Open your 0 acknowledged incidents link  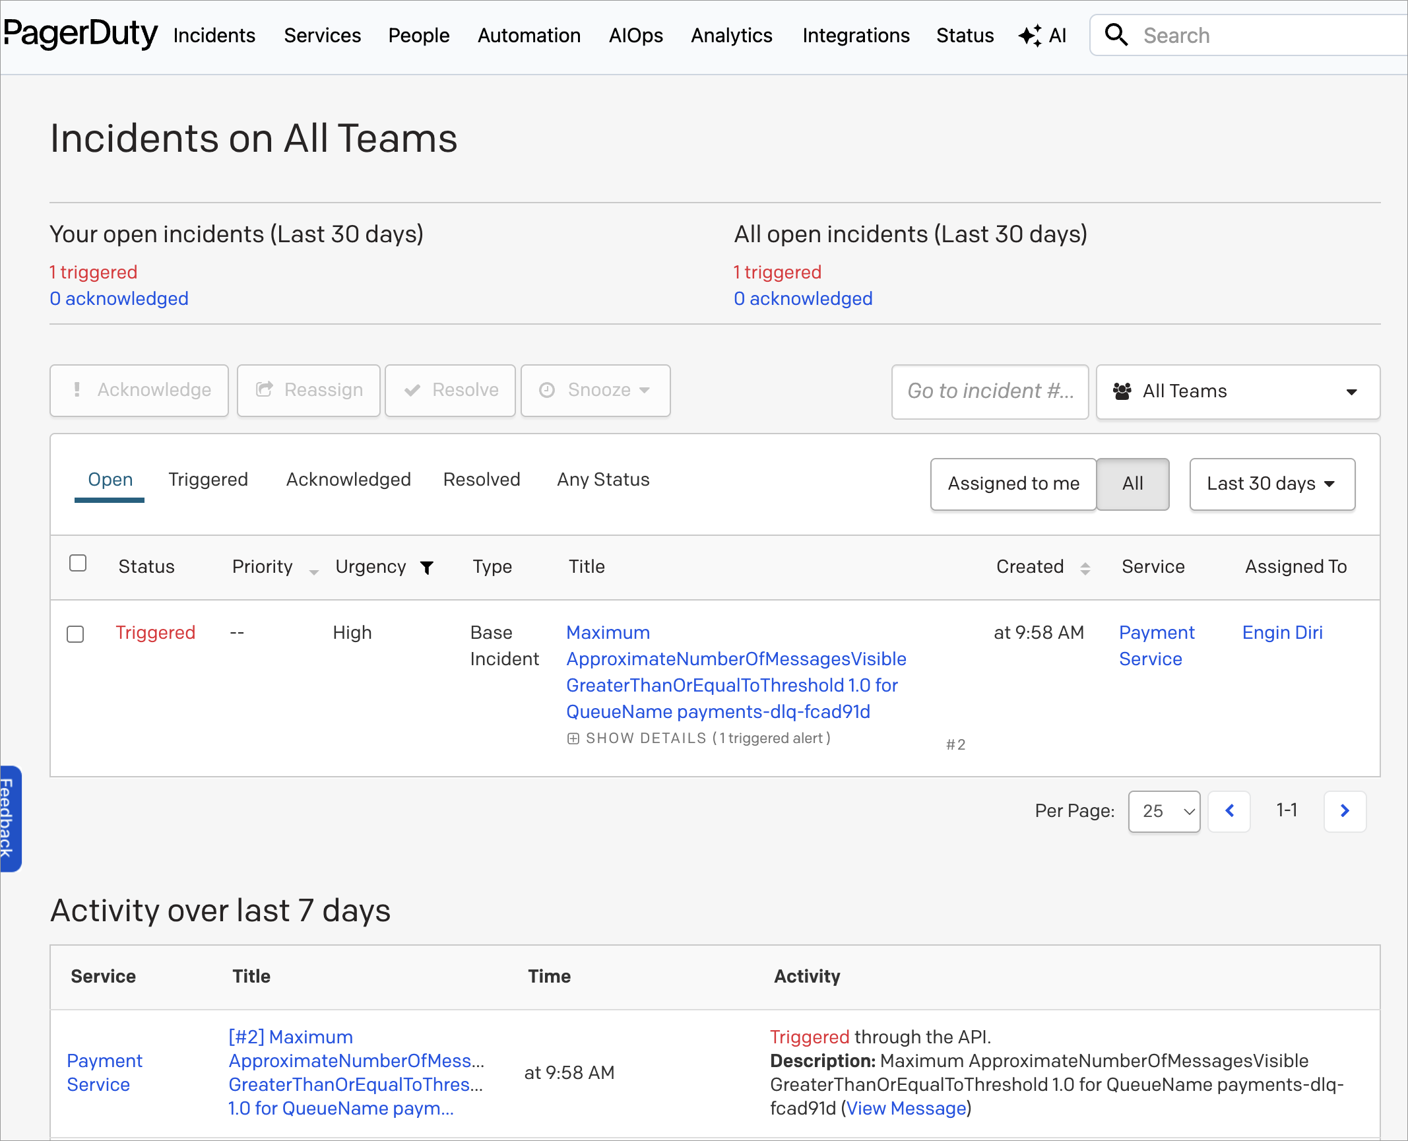[119, 299]
